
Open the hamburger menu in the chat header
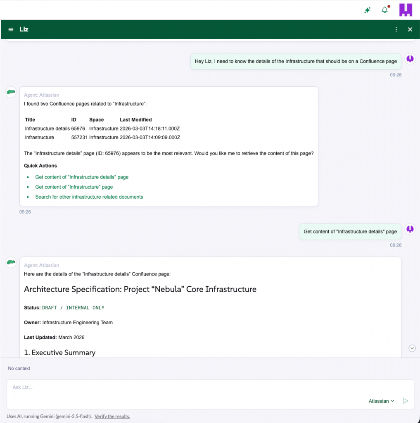pyautogui.click(x=11, y=29)
